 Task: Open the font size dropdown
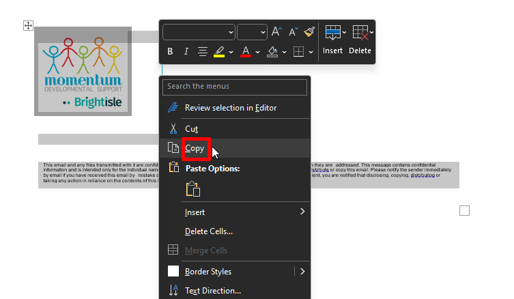[252, 31]
